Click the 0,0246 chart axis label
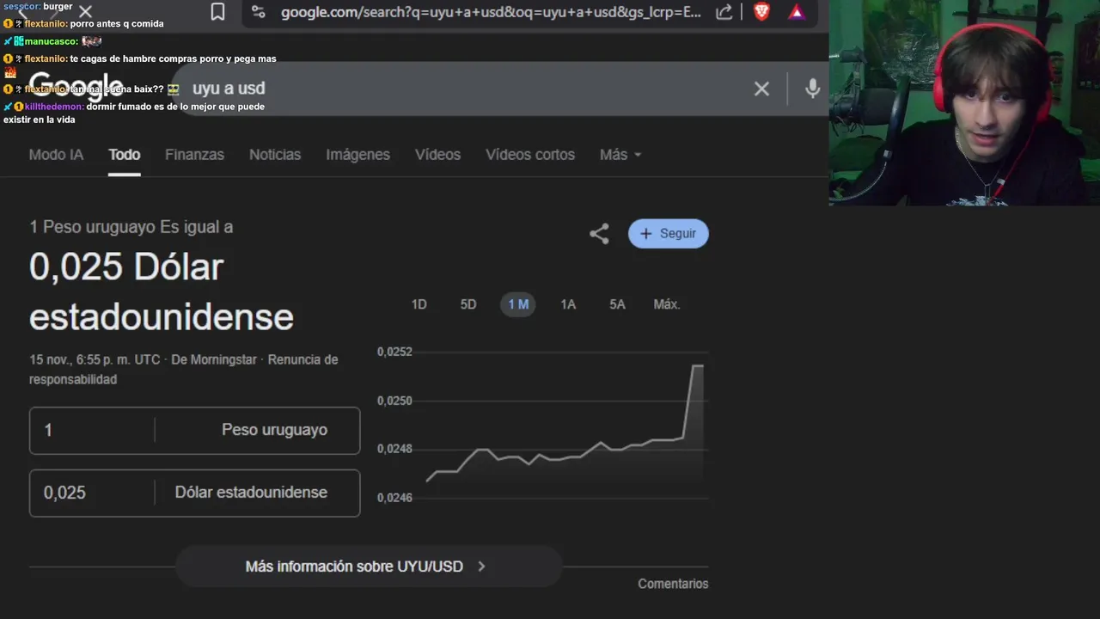 (x=394, y=498)
